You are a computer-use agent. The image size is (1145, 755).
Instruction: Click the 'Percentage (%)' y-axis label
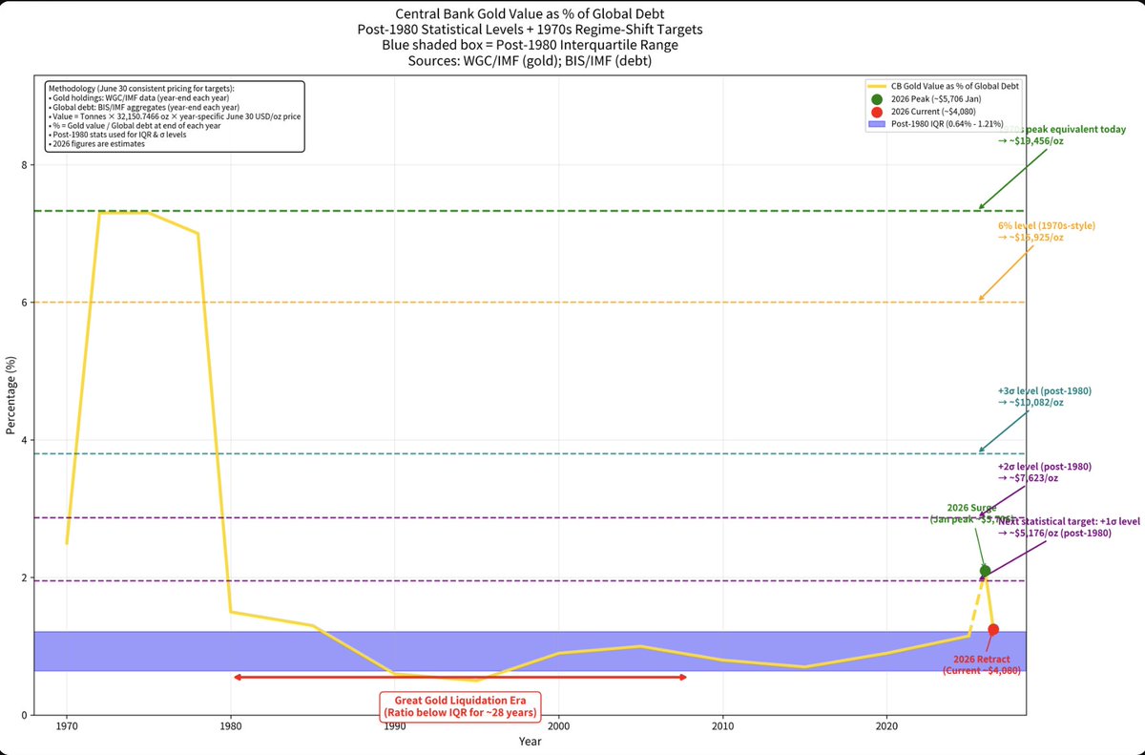click(x=10, y=394)
